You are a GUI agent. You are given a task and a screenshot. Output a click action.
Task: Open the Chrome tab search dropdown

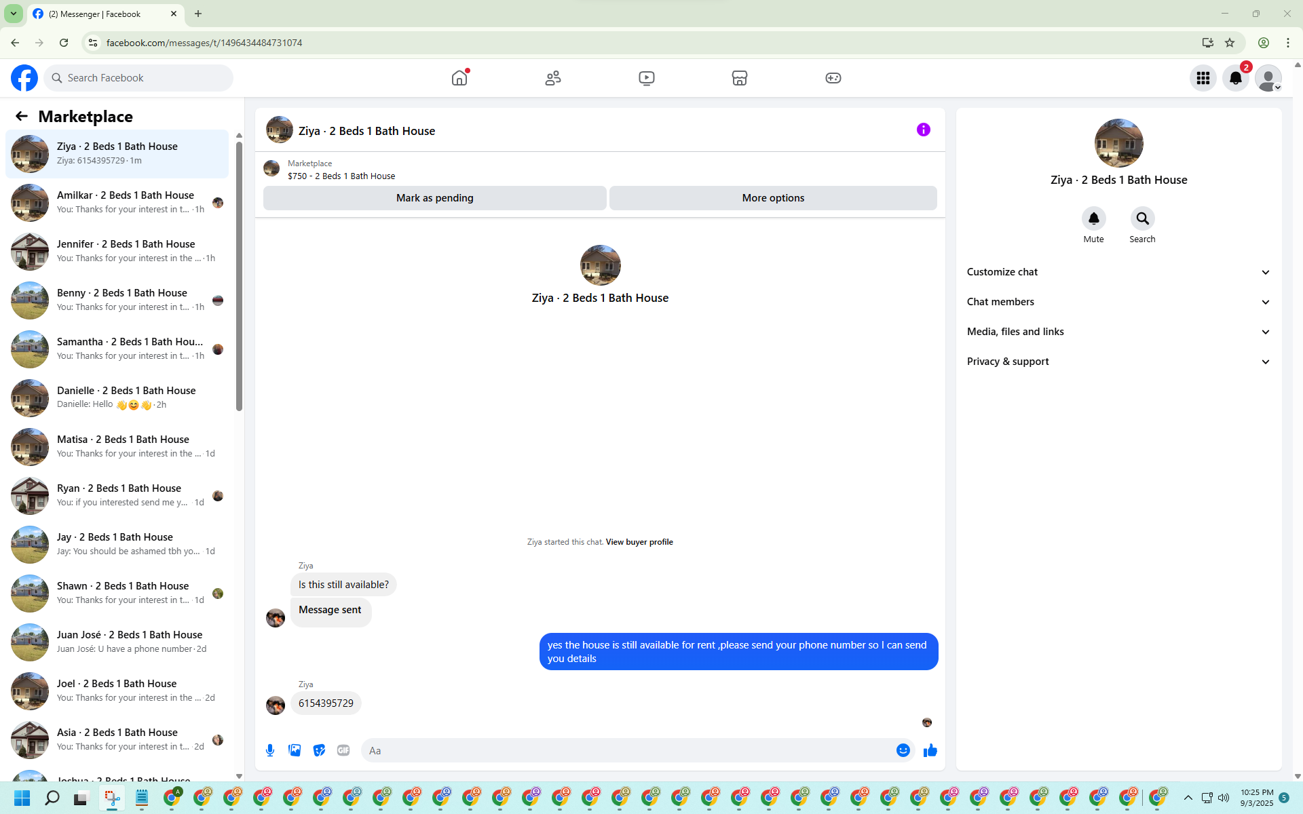point(13,14)
